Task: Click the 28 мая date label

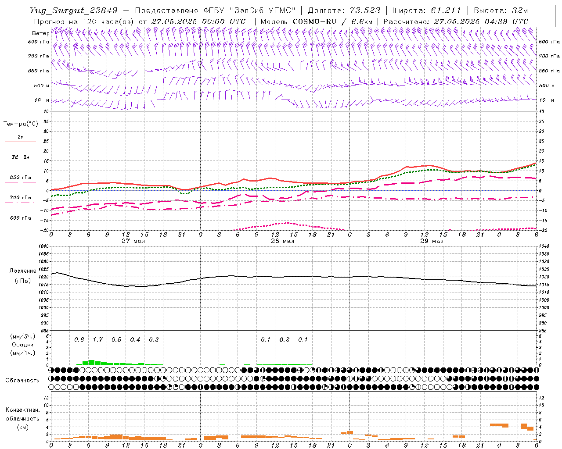Action: 283,241
